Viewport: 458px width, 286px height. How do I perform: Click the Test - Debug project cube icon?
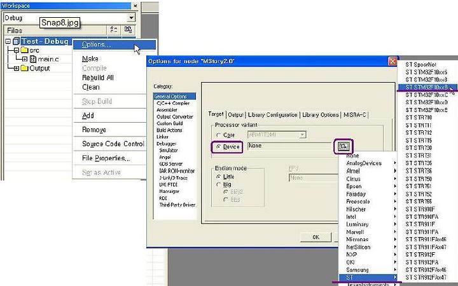17,41
